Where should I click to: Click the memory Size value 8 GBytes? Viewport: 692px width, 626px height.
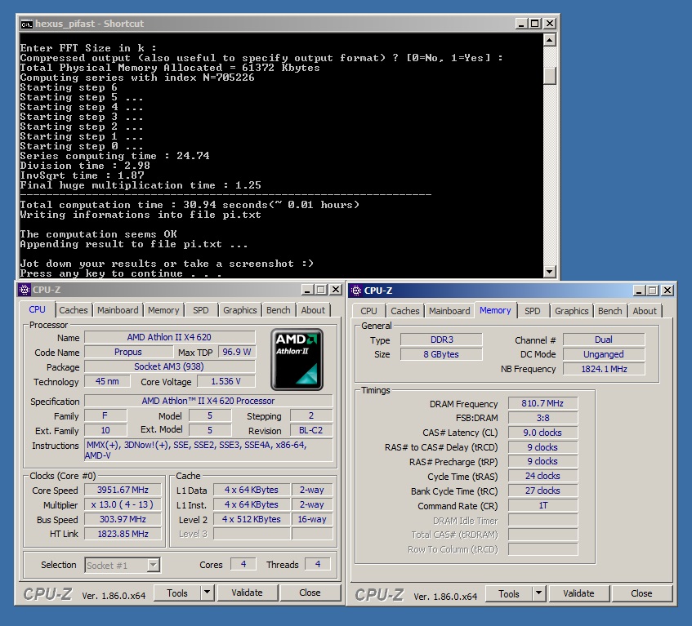coord(442,354)
